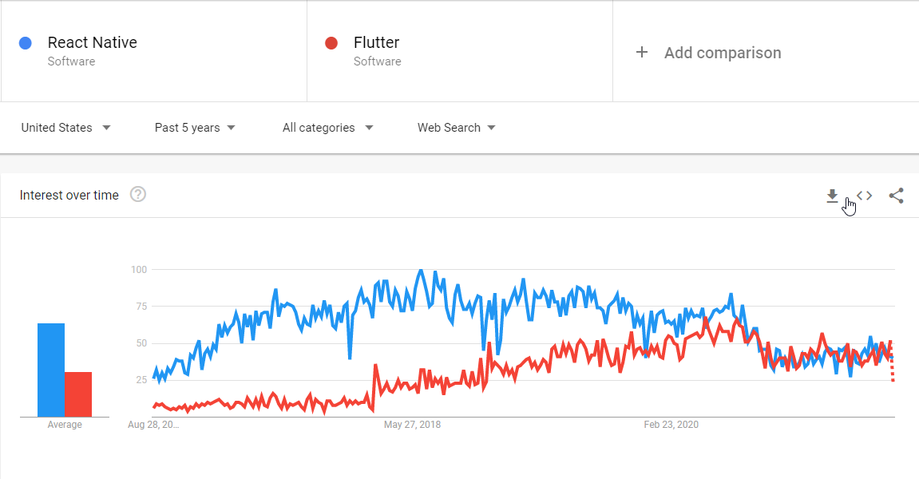Click the Aug 28 start date label

(153, 425)
